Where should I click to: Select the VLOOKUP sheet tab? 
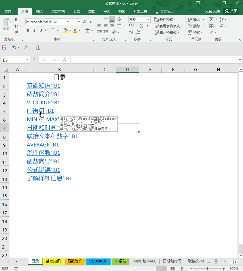(x=98, y=261)
